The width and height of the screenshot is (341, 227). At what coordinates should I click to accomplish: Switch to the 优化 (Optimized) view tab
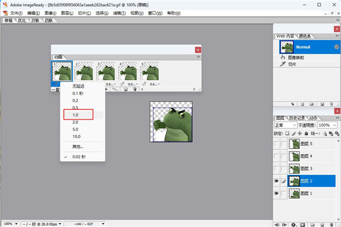point(22,20)
